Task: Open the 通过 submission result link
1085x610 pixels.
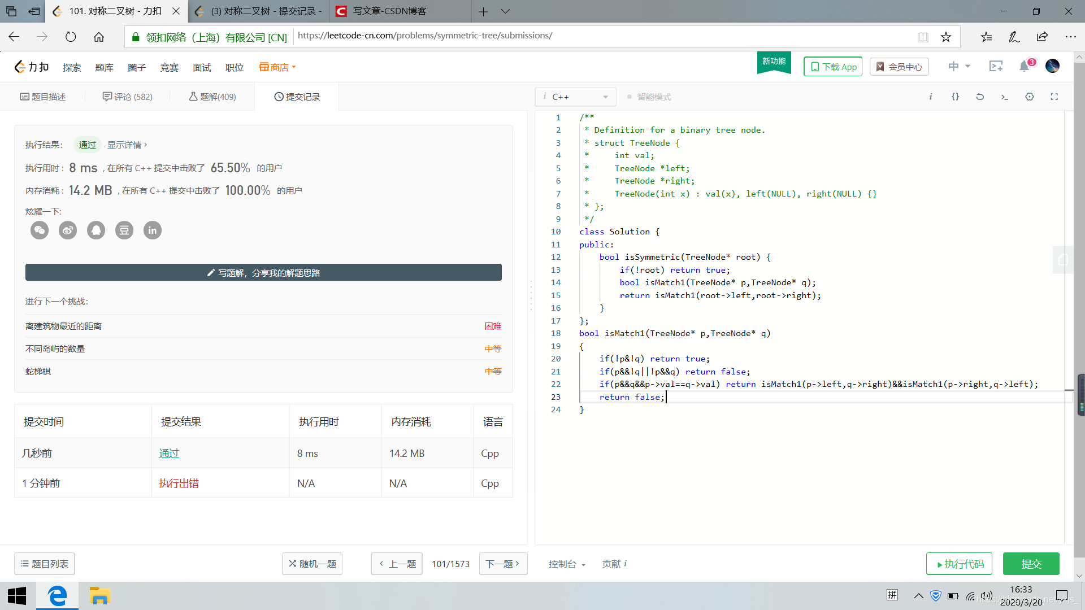Action: point(169,454)
